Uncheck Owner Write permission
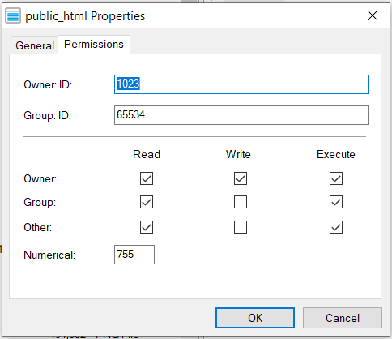Viewport: 392px width, 339px height. (x=241, y=178)
